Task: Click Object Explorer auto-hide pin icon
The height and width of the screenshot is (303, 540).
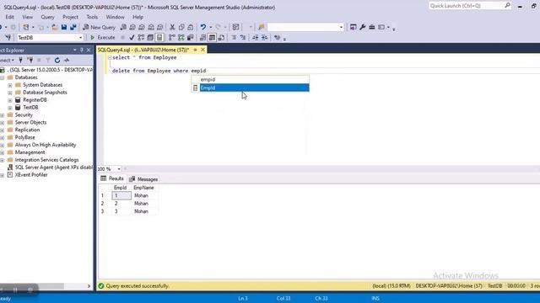Action: (x=82, y=50)
